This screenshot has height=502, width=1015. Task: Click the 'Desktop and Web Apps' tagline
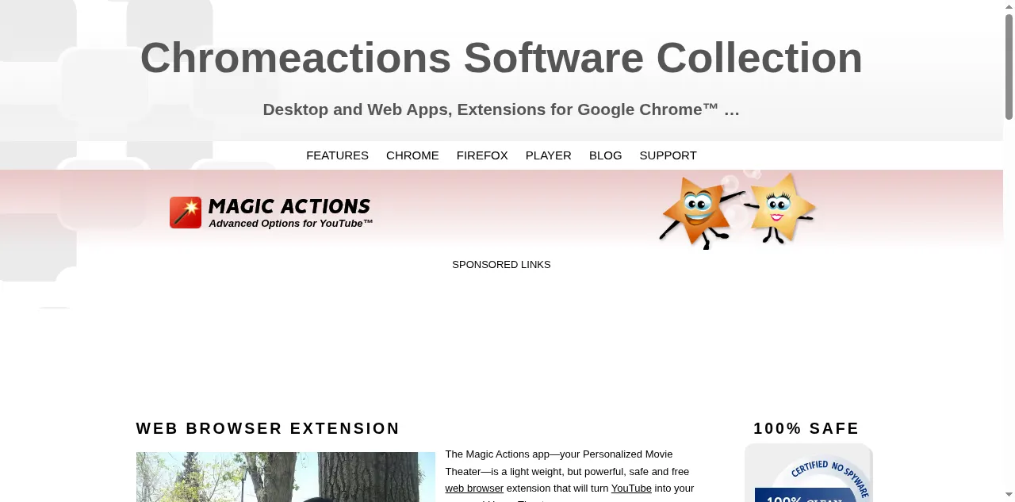(x=501, y=109)
